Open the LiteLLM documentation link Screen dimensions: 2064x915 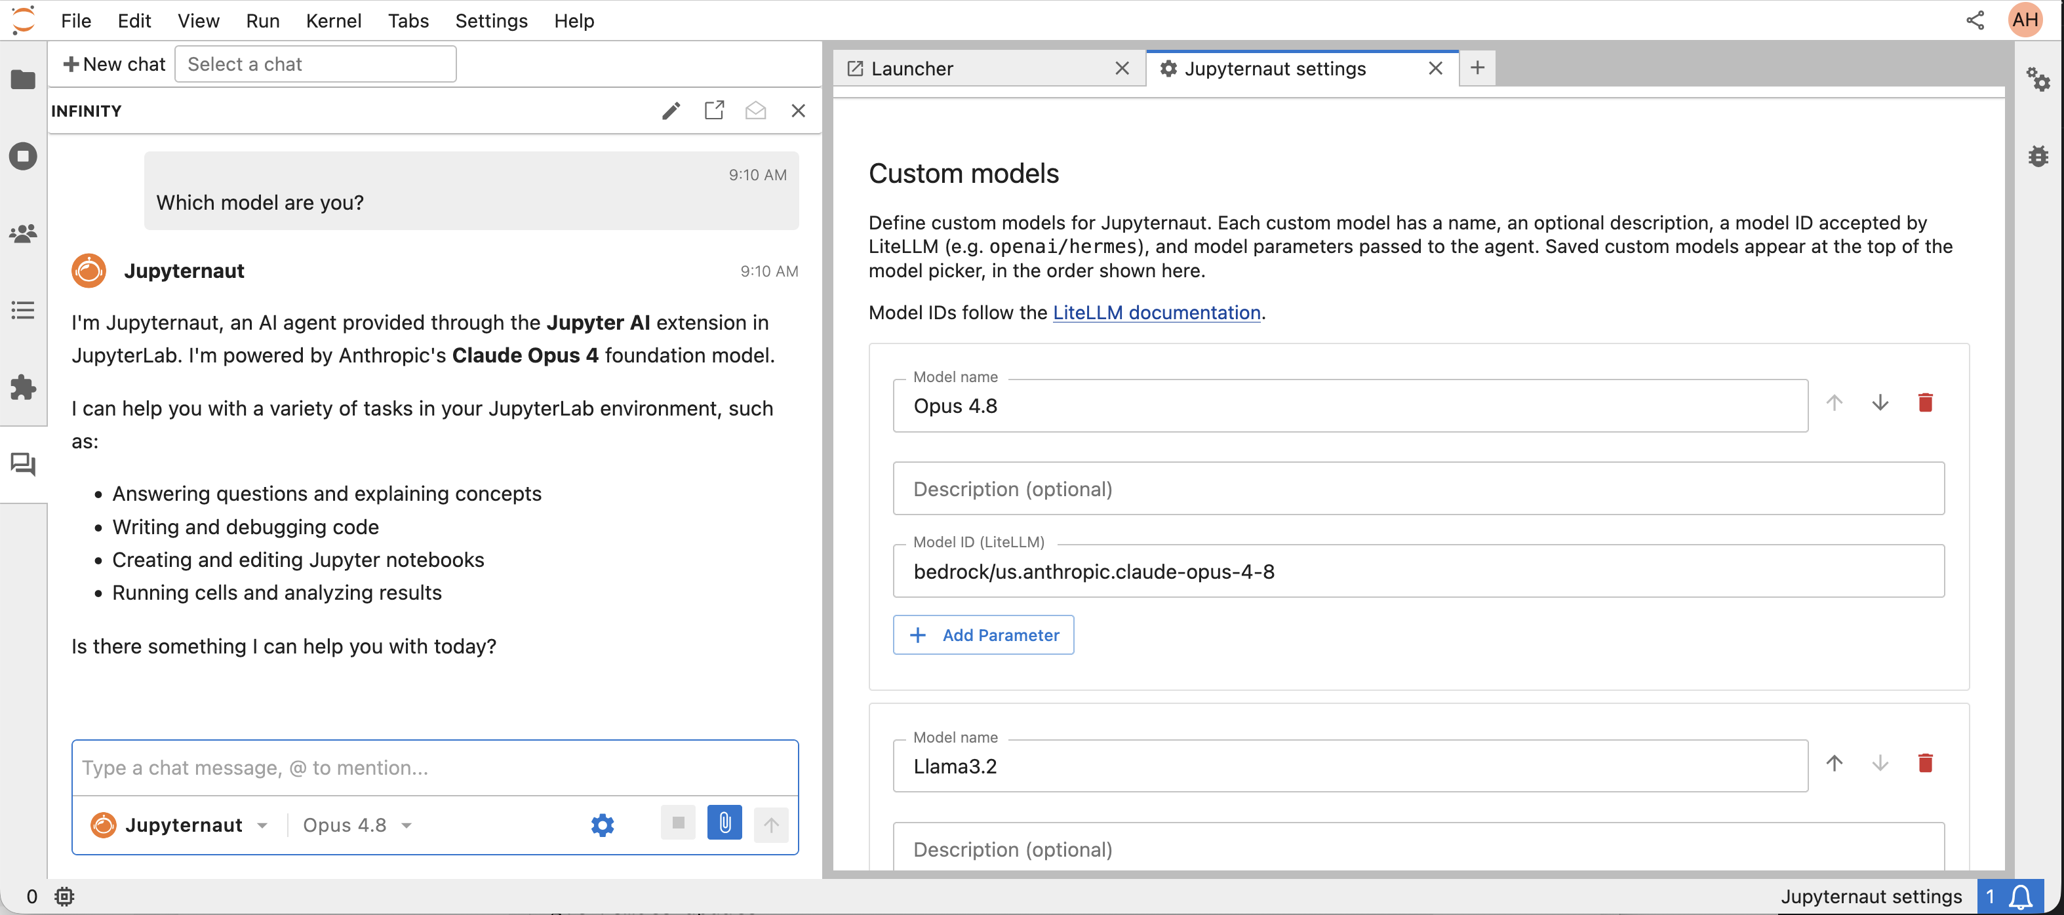click(1156, 313)
